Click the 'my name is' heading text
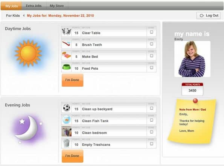 point(192,34)
